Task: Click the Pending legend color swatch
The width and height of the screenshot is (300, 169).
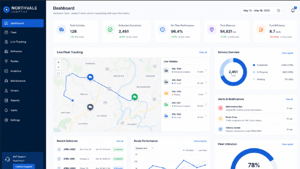Action: click(254, 79)
